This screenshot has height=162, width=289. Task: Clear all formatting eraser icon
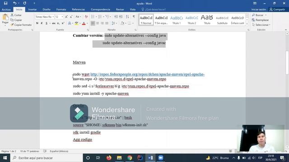[x=86, y=17]
